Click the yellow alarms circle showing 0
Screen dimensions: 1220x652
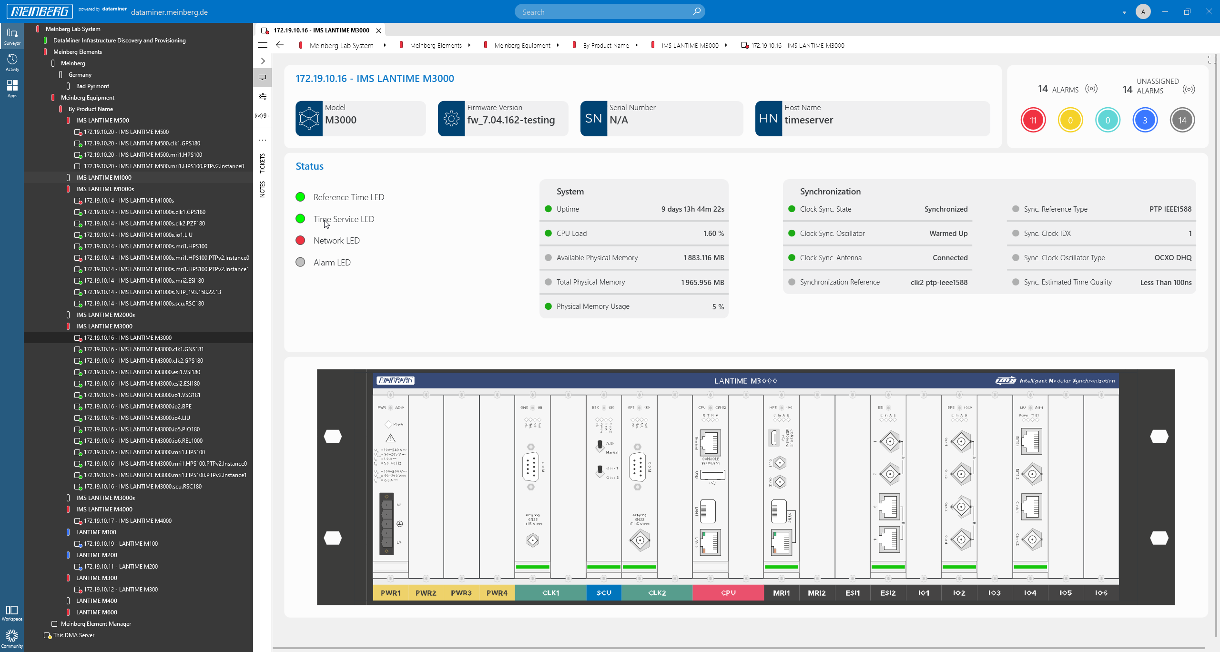click(x=1070, y=120)
